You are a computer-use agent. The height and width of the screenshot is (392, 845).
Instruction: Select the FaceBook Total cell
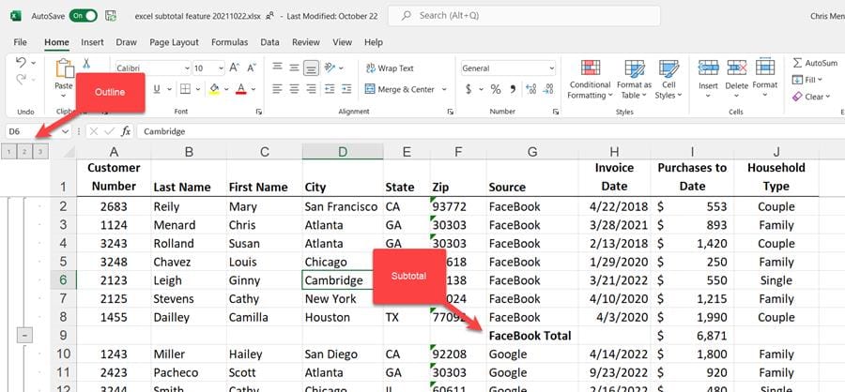pos(532,336)
